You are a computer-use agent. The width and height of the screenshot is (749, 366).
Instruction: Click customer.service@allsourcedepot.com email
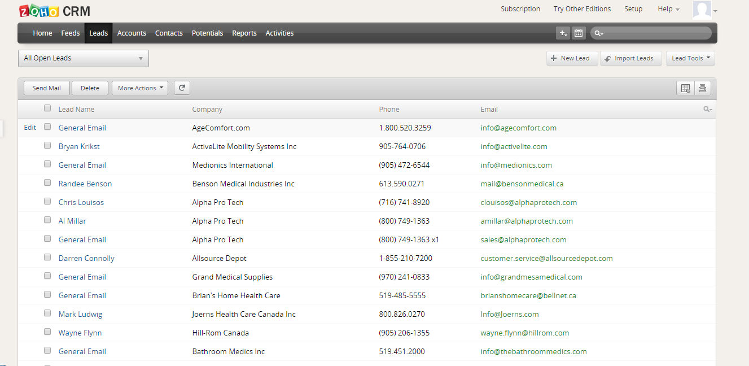point(546,258)
